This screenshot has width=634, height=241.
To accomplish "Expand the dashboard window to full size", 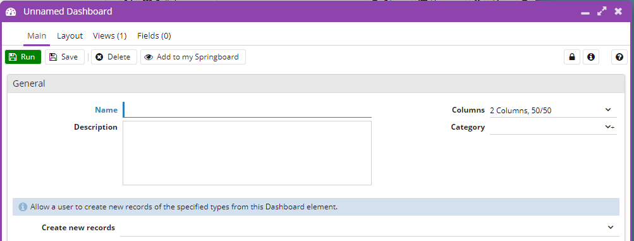I will tap(602, 12).
